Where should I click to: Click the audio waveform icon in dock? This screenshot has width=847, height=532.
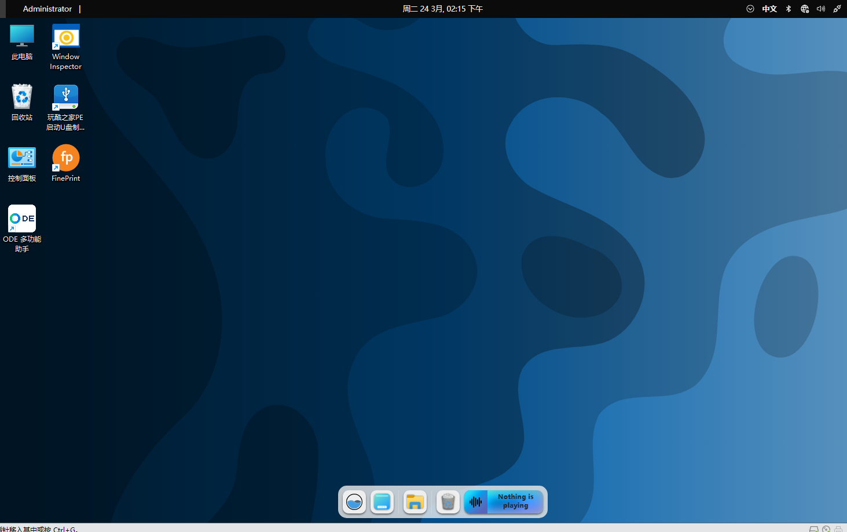tap(475, 502)
